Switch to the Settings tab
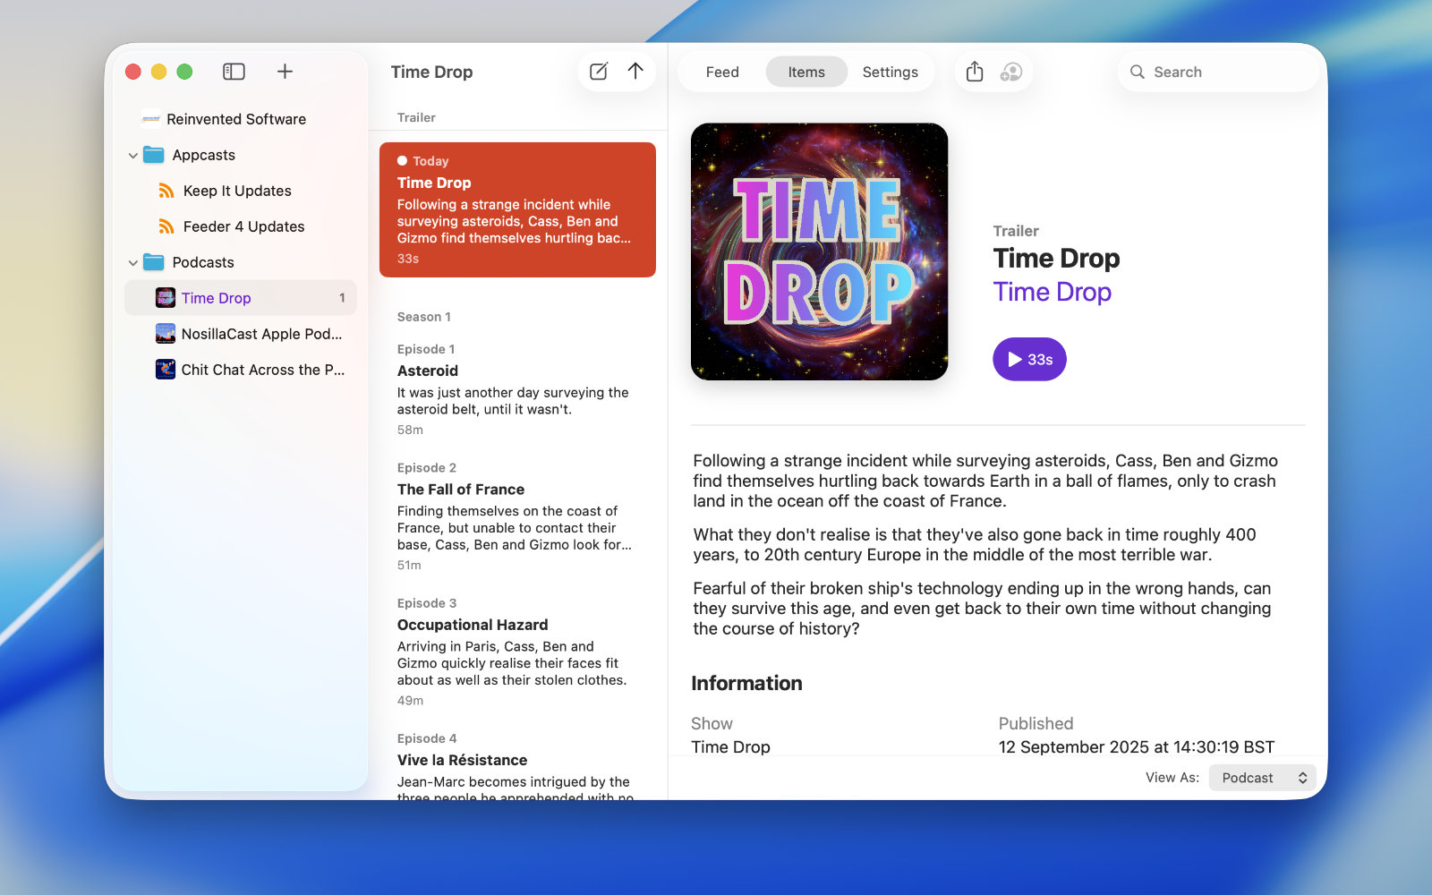The width and height of the screenshot is (1432, 895). coord(890,72)
